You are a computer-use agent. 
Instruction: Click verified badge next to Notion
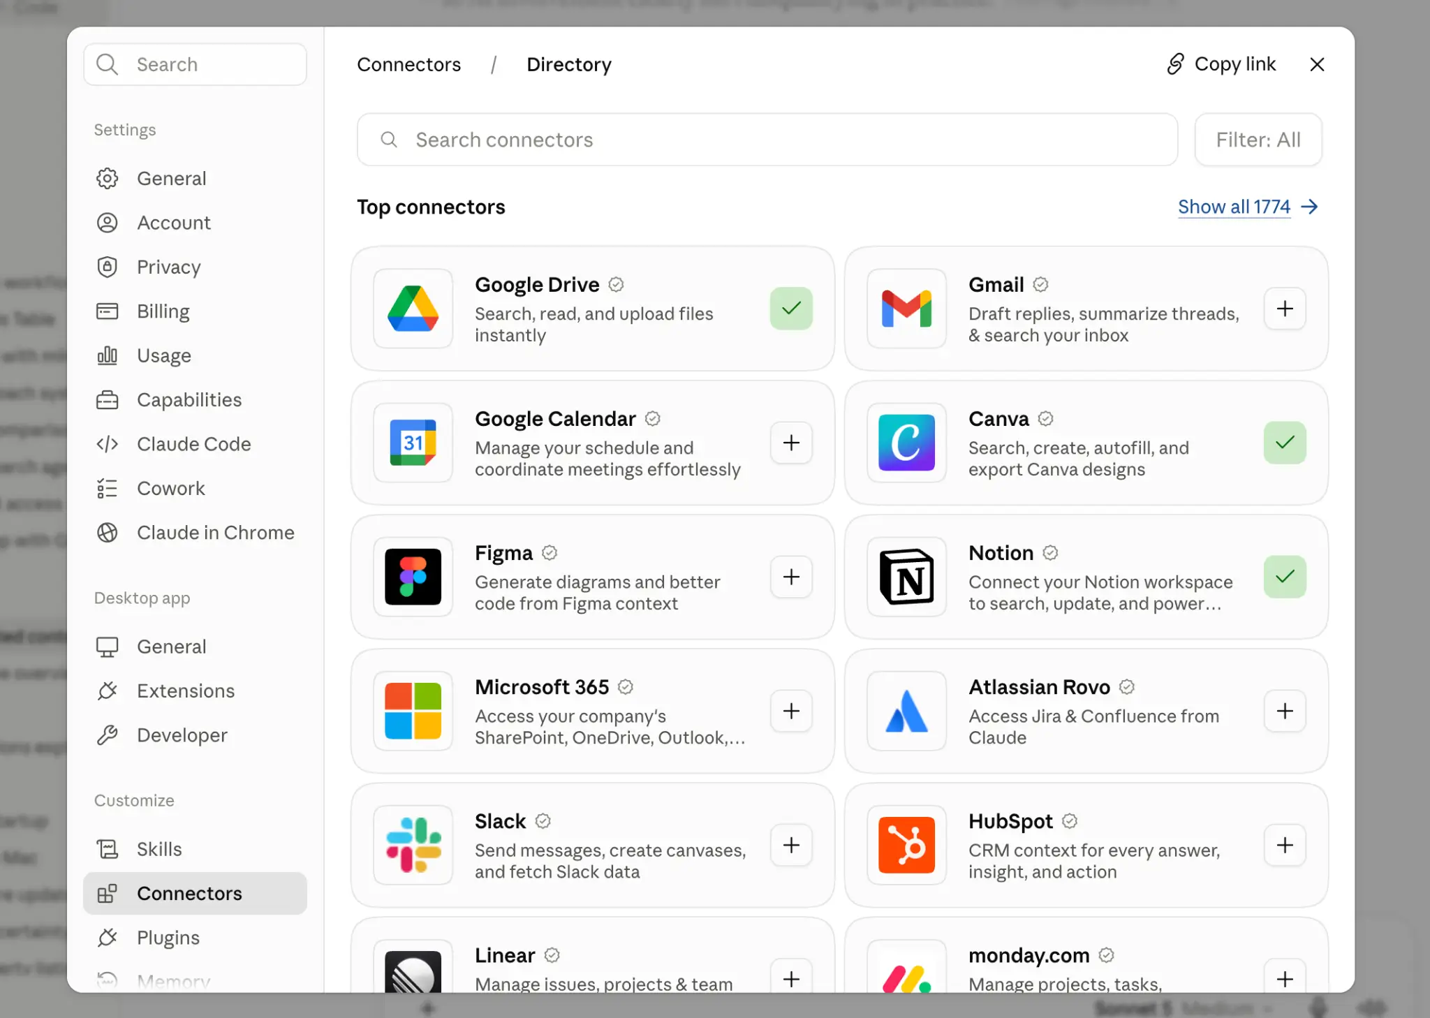(1050, 552)
